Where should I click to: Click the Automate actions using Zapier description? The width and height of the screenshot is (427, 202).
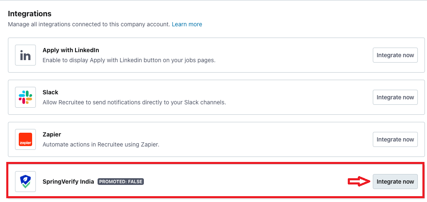click(101, 144)
